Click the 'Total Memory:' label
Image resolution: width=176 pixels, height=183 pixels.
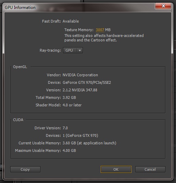coord(48,97)
